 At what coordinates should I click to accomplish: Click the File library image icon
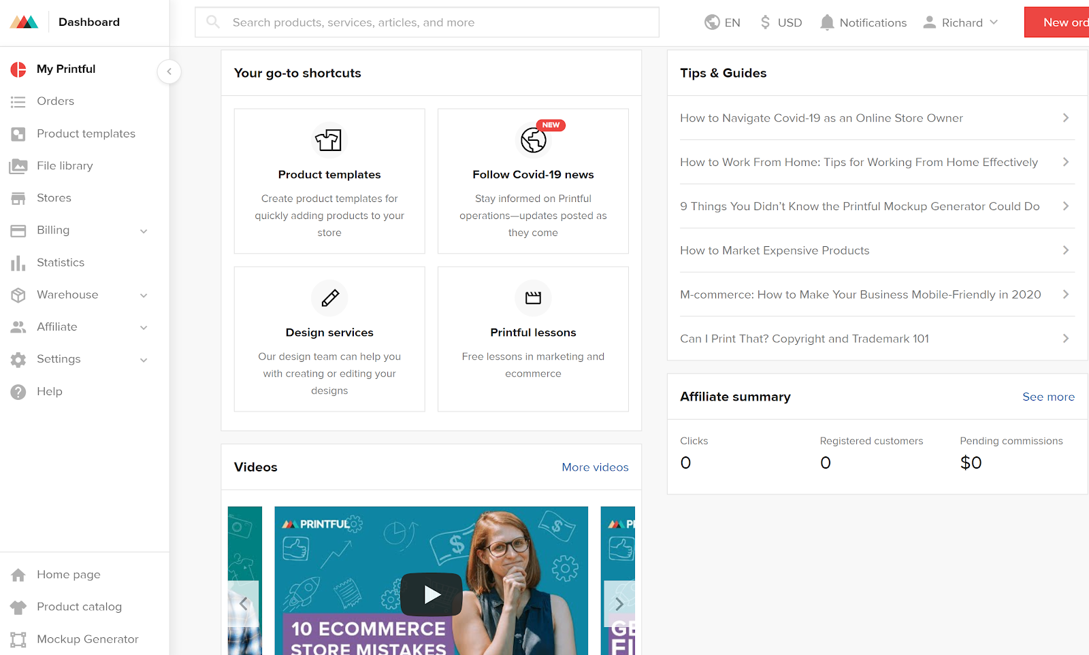[18, 166]
